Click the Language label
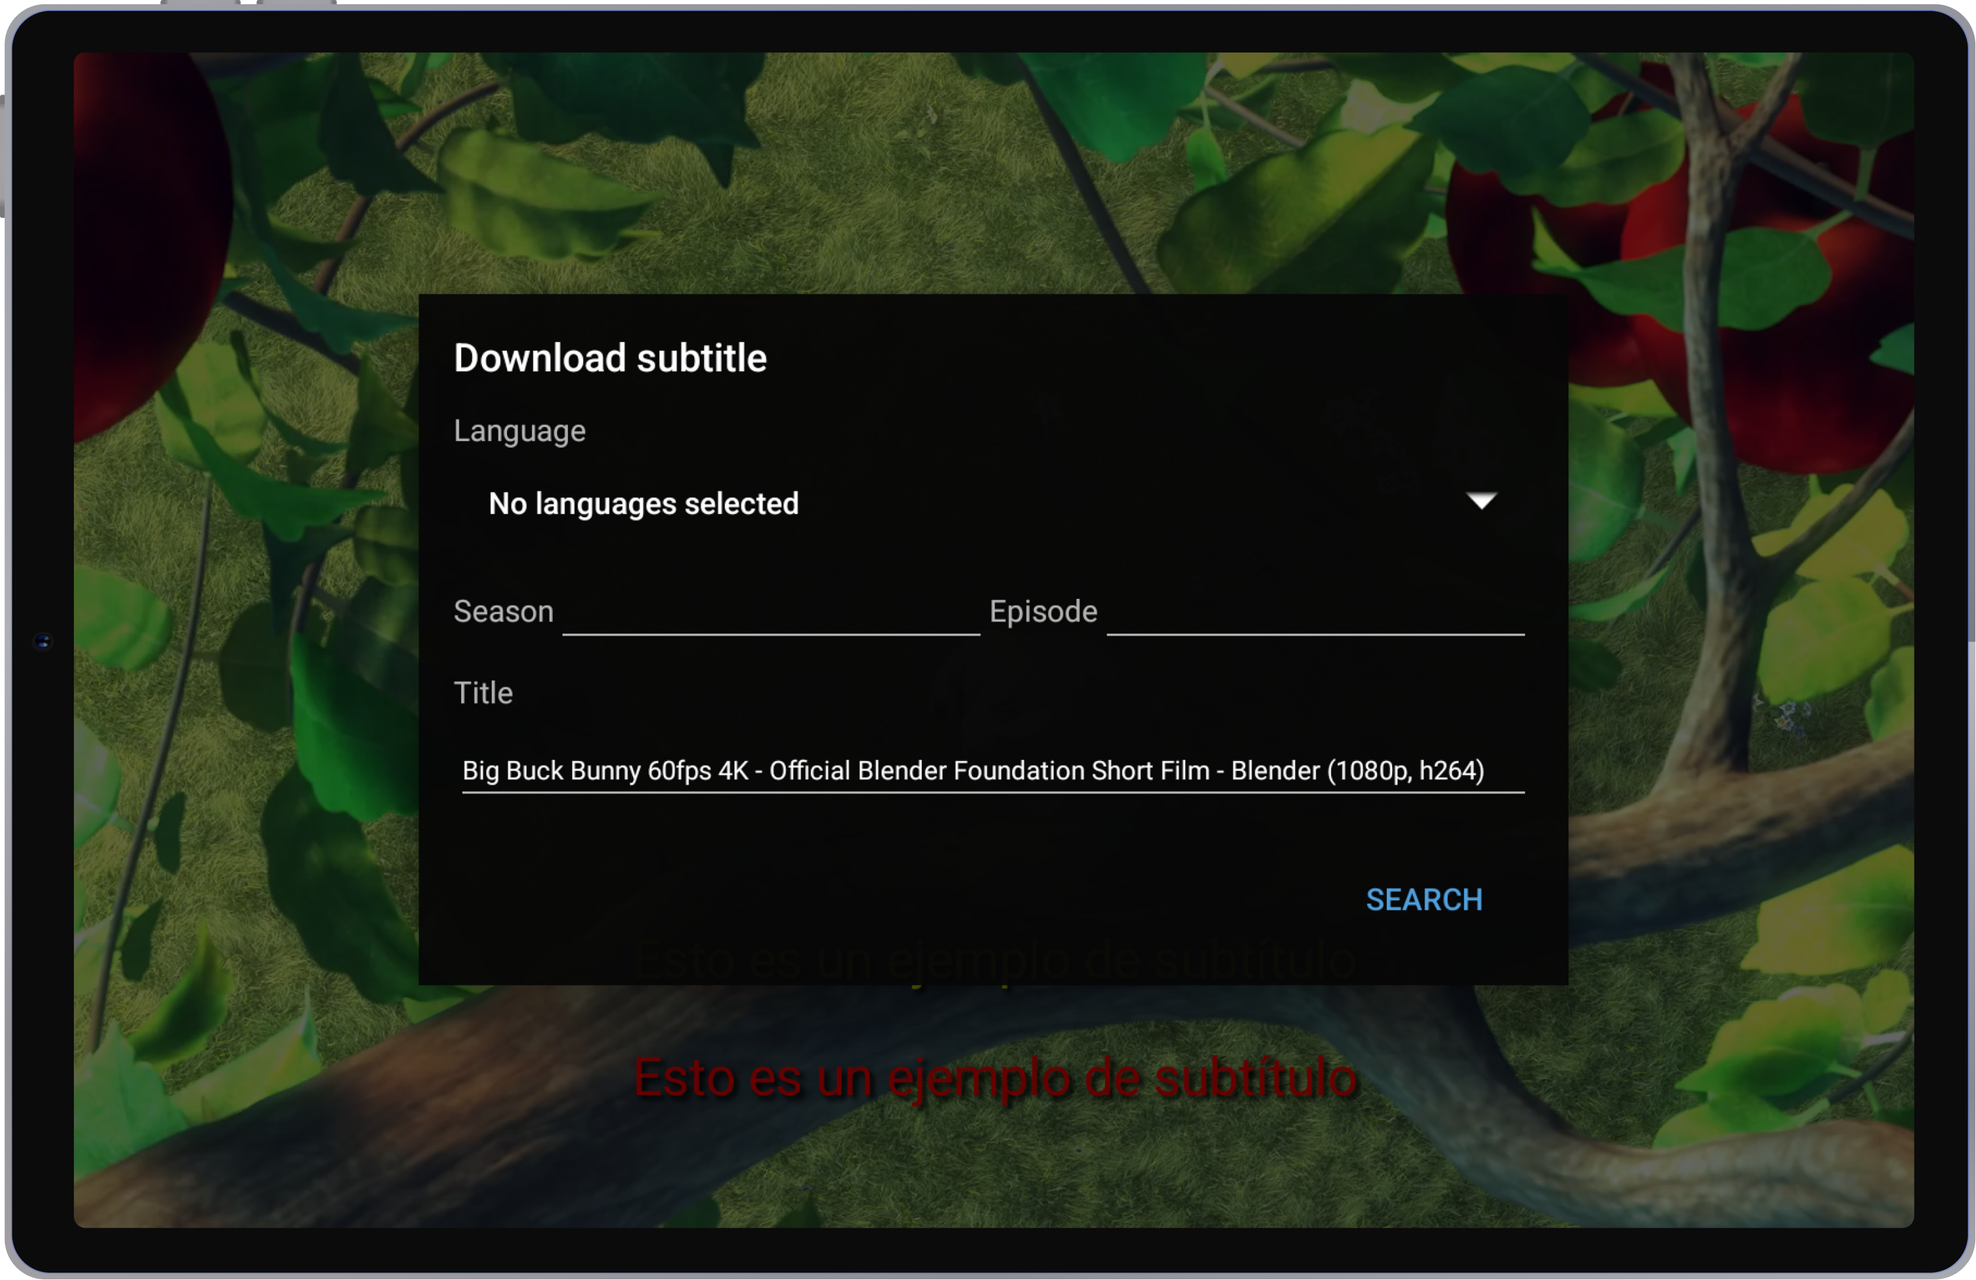1976x1280 pixels. tap(519, 431)
